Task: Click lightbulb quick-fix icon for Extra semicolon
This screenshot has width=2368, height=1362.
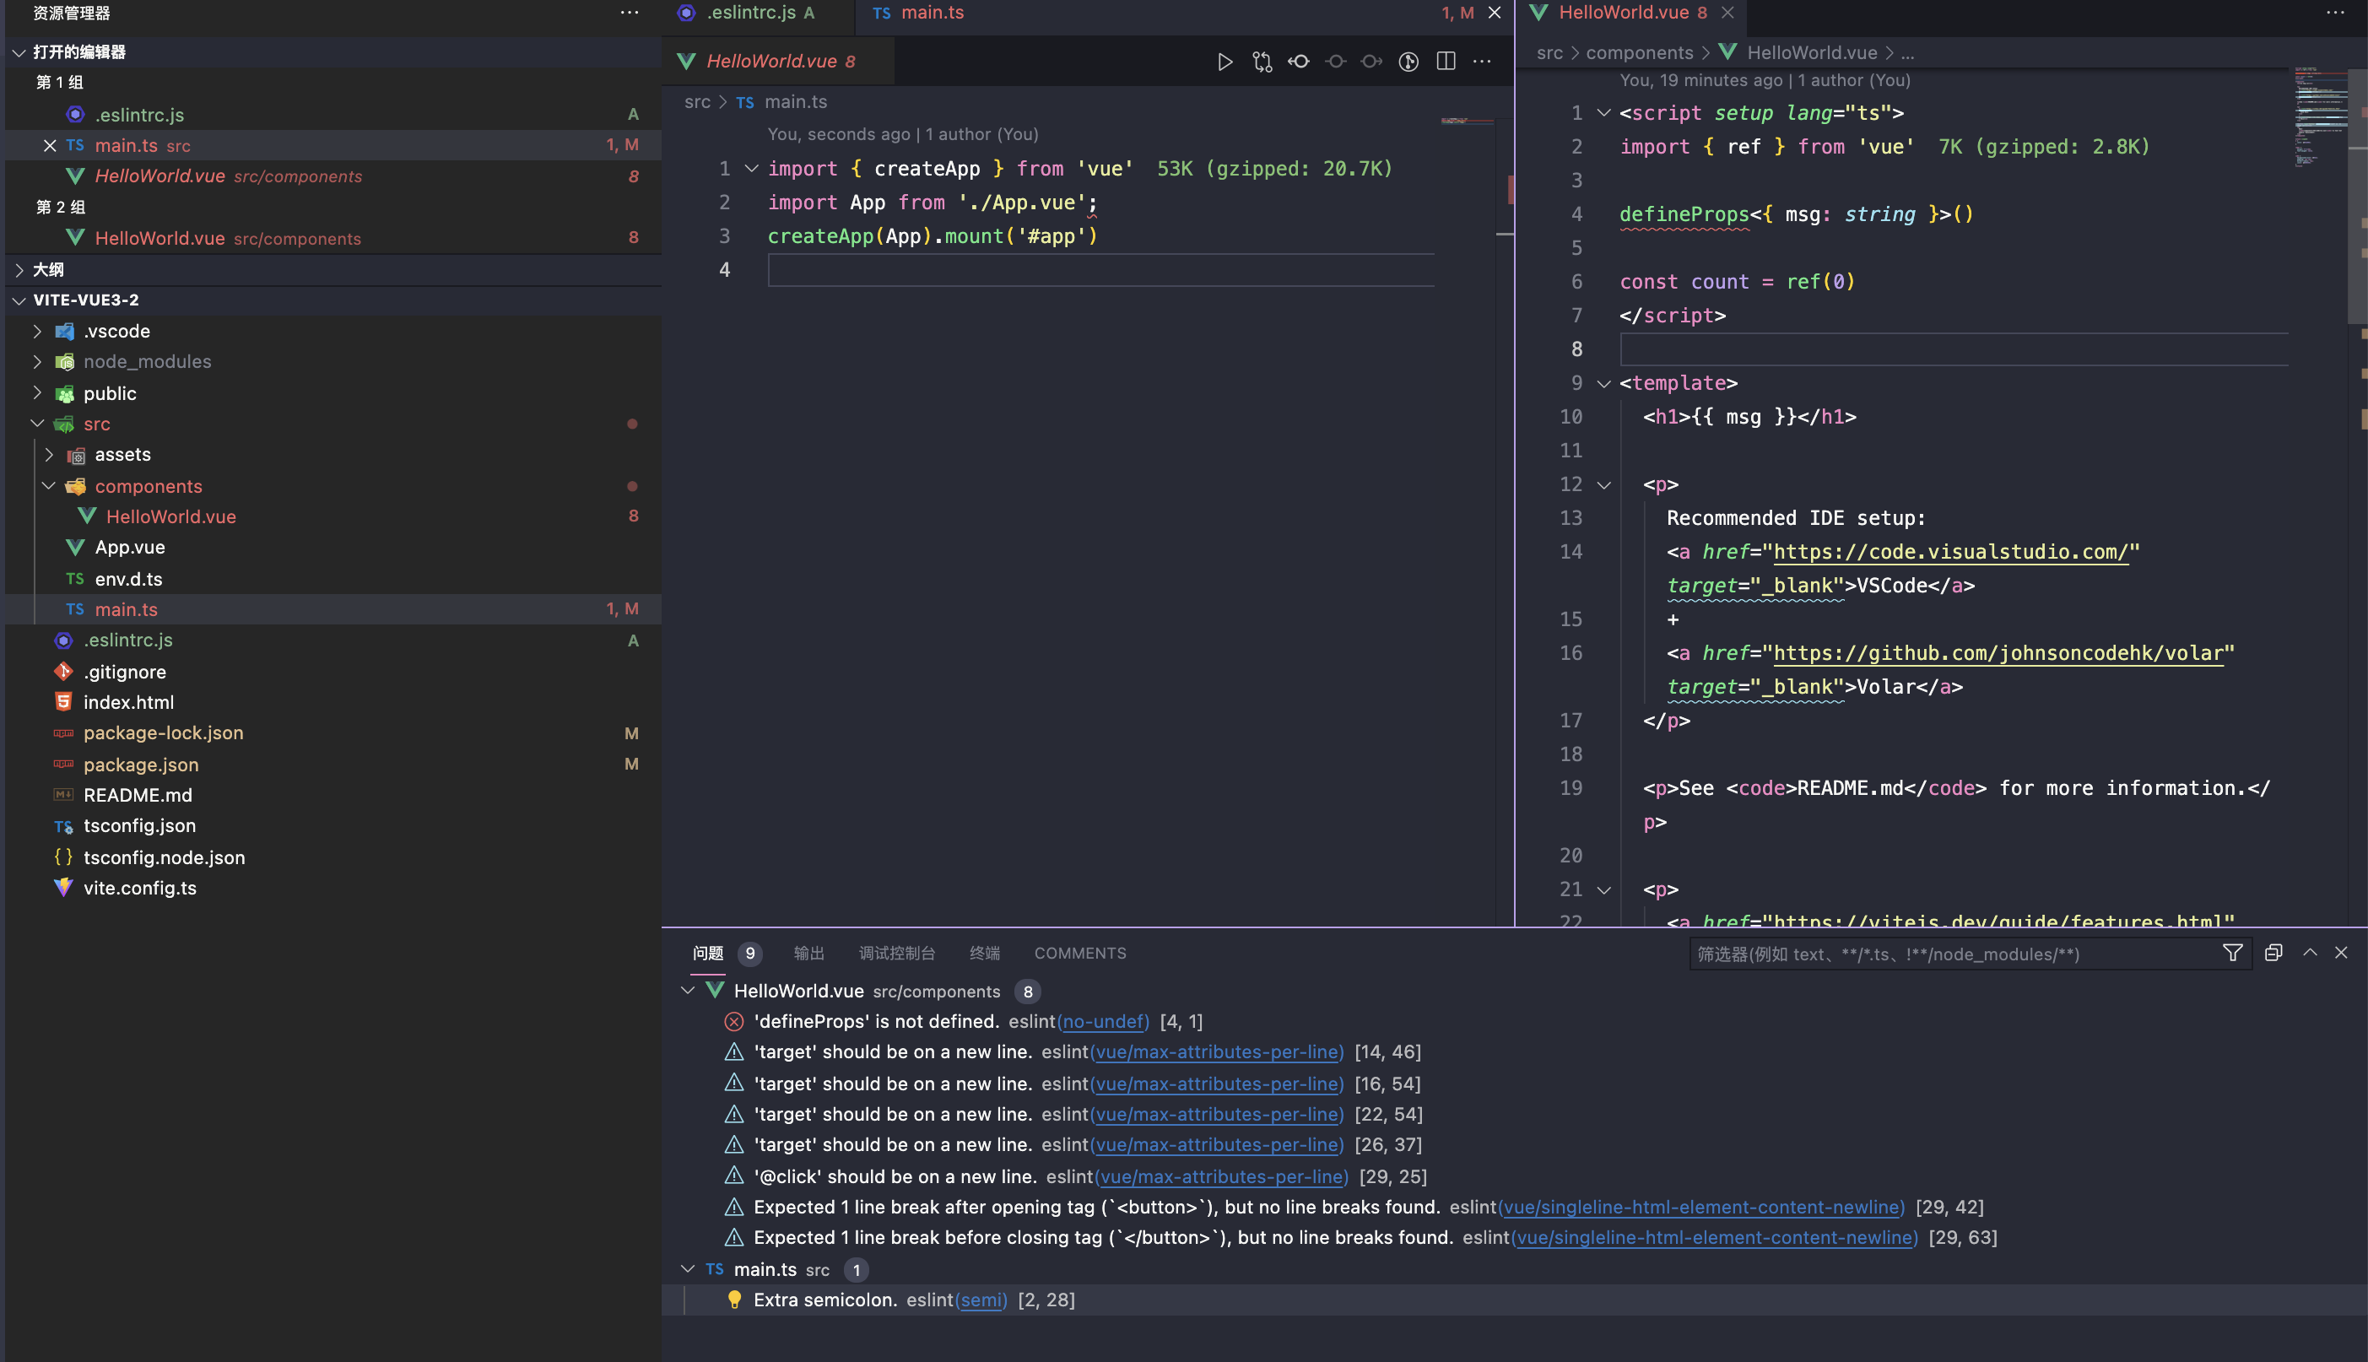Action: 734,1300
